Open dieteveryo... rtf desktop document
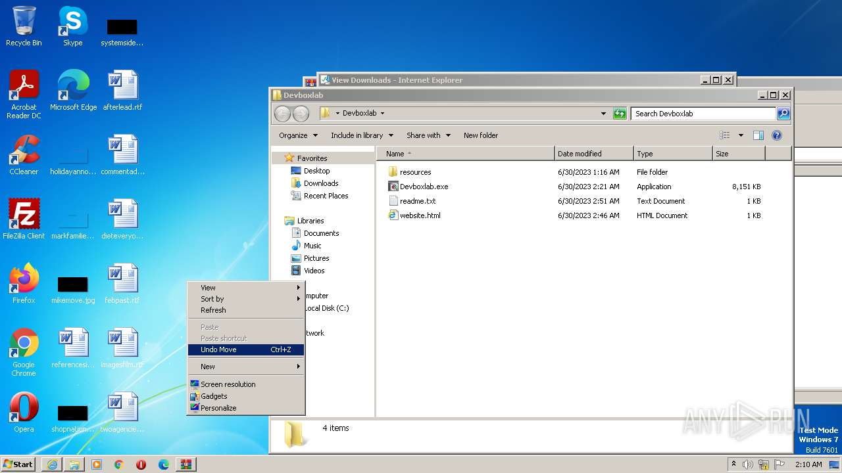This screenshot has width=842, height=473. (x=122, y=219)
